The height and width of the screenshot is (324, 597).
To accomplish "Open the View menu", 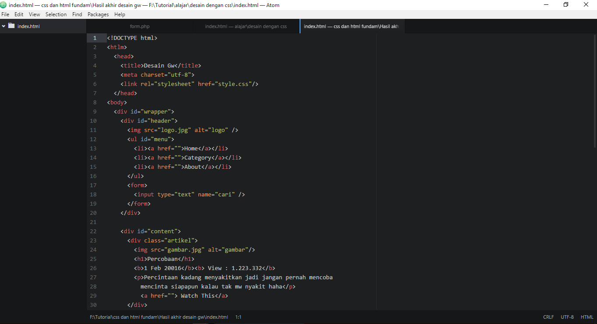I will (34, 14).
